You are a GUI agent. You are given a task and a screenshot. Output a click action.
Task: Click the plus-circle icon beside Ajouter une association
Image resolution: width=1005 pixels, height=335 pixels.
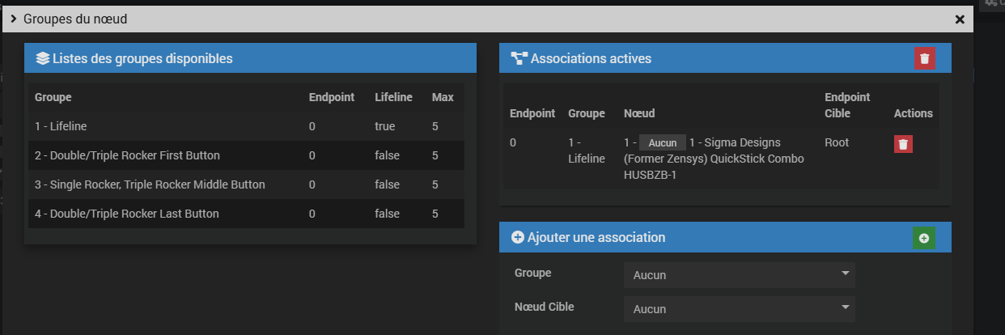pos(519,238)
